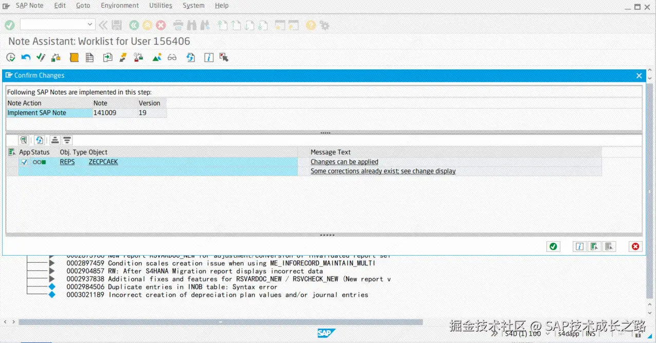Click the Object column header

[x=98, y=152]
